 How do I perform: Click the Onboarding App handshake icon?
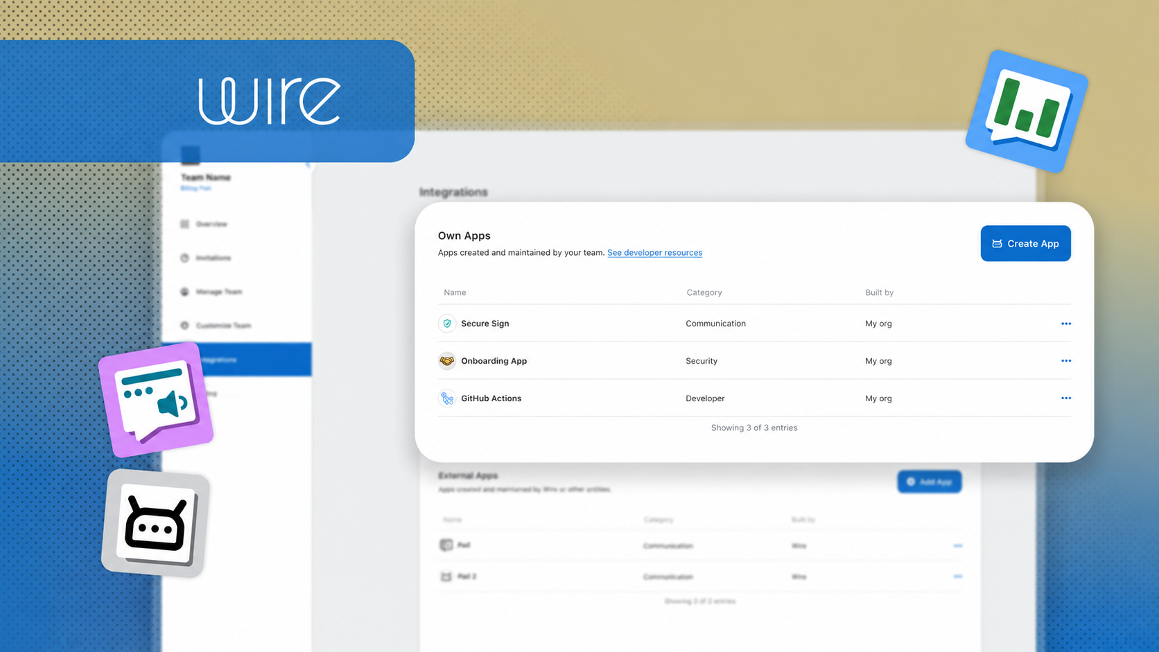(447, 361)
